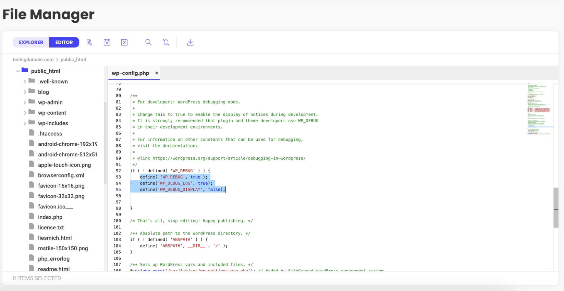The height and width of the screenshot is (291, 564).
Task: Switch to the EDITOR view
Action: tap(64, 42)
